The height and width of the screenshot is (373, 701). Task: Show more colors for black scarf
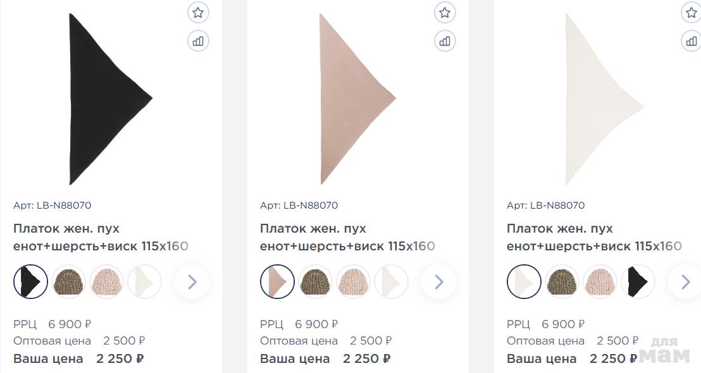(x=192, y=282)
